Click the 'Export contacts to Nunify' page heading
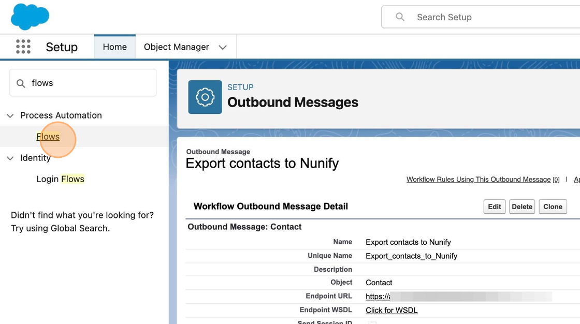This screenshot has height=324, width=580. tap(262, 163)
